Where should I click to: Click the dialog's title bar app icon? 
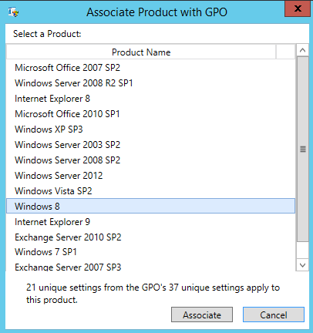click(13, 12)
